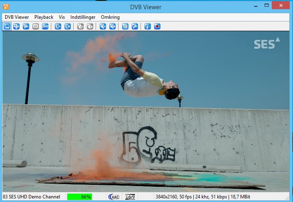Open the Omkring menu

point(110,17)
